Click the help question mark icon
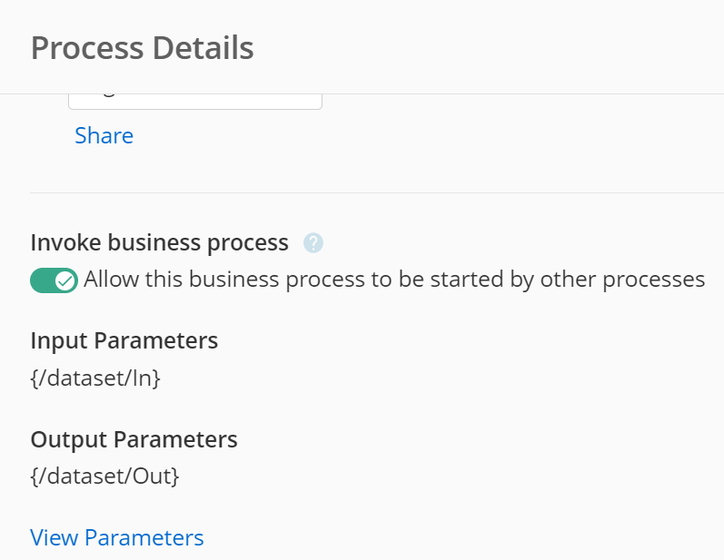The width and height of the screenshot is (724, 560). point(313,242)
